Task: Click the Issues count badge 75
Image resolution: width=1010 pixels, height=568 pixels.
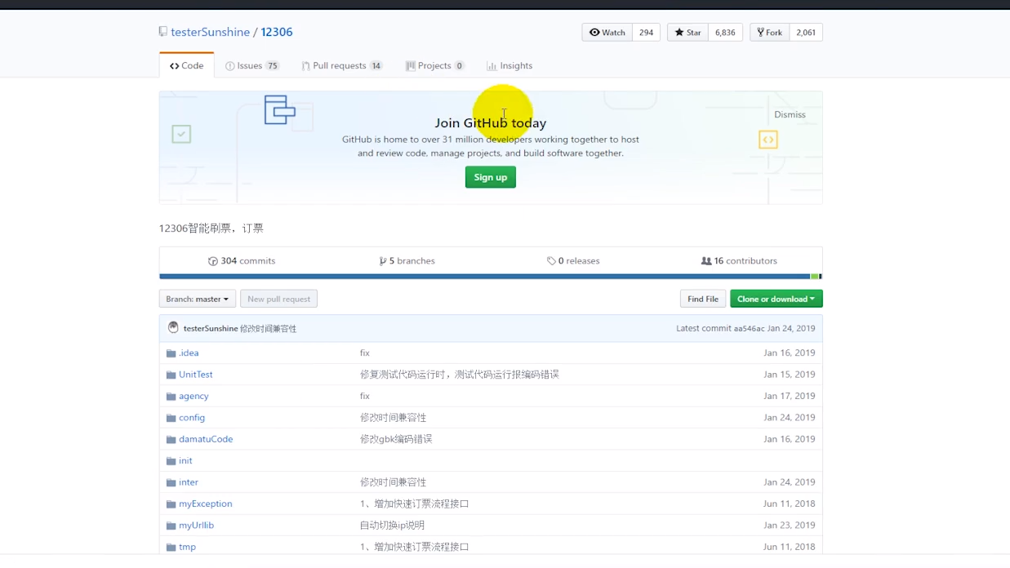Action: [273, 65]
